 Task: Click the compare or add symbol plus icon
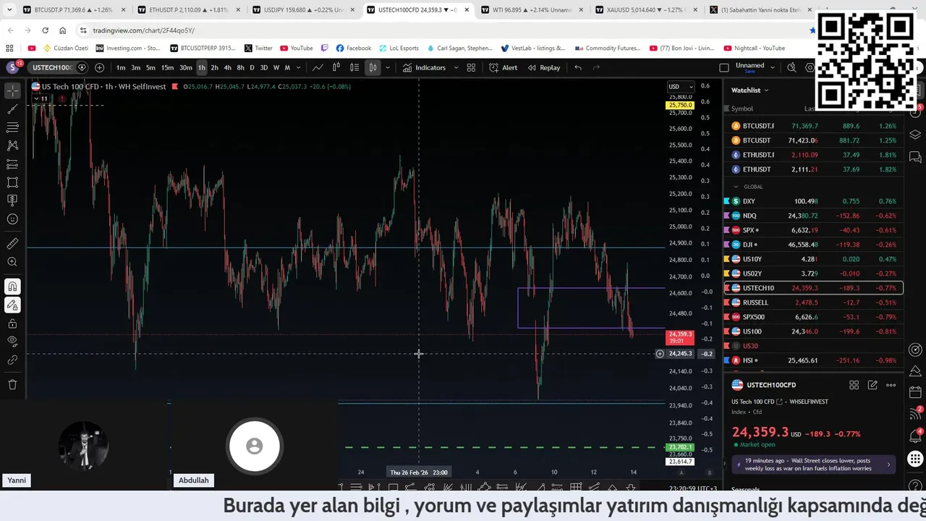pyautogui.click(x=99, y=67)
